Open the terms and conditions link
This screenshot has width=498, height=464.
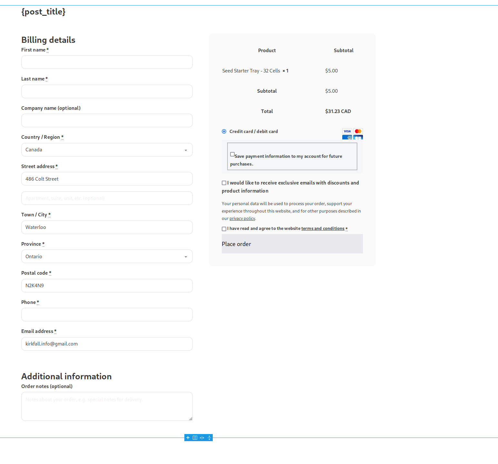(323, 229)
